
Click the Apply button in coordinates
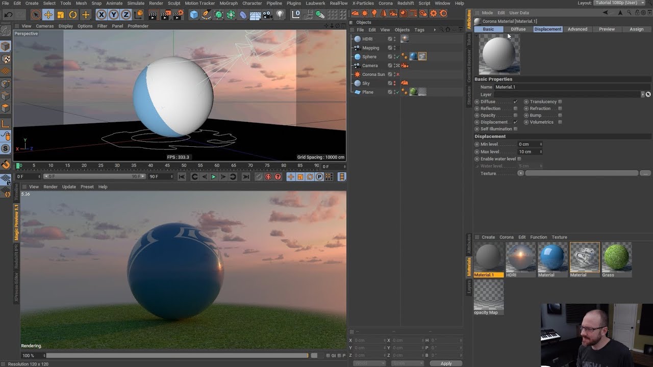click(x=446, y=363)
